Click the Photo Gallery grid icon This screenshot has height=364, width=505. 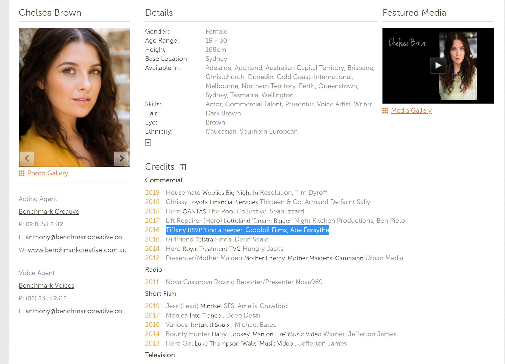pyautogui.click(x=21, y=173)
